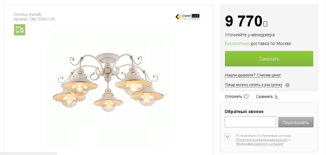Click the question mark help icon
326x155 pixels.
click(x=287, y=85)
